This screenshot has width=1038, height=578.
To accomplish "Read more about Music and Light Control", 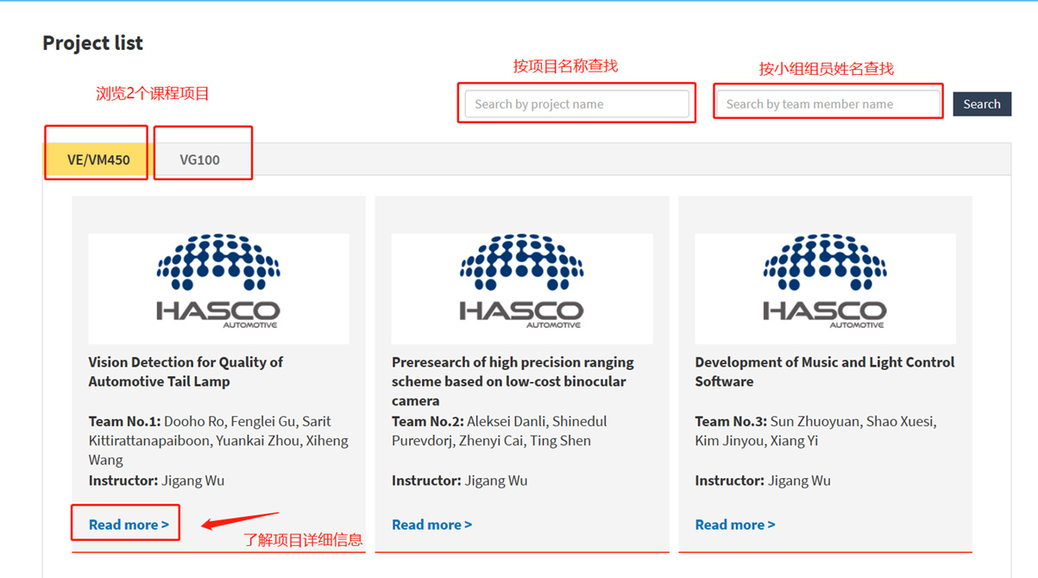I will 735,525.
